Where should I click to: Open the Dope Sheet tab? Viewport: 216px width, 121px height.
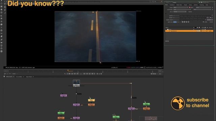click(29, 77)
